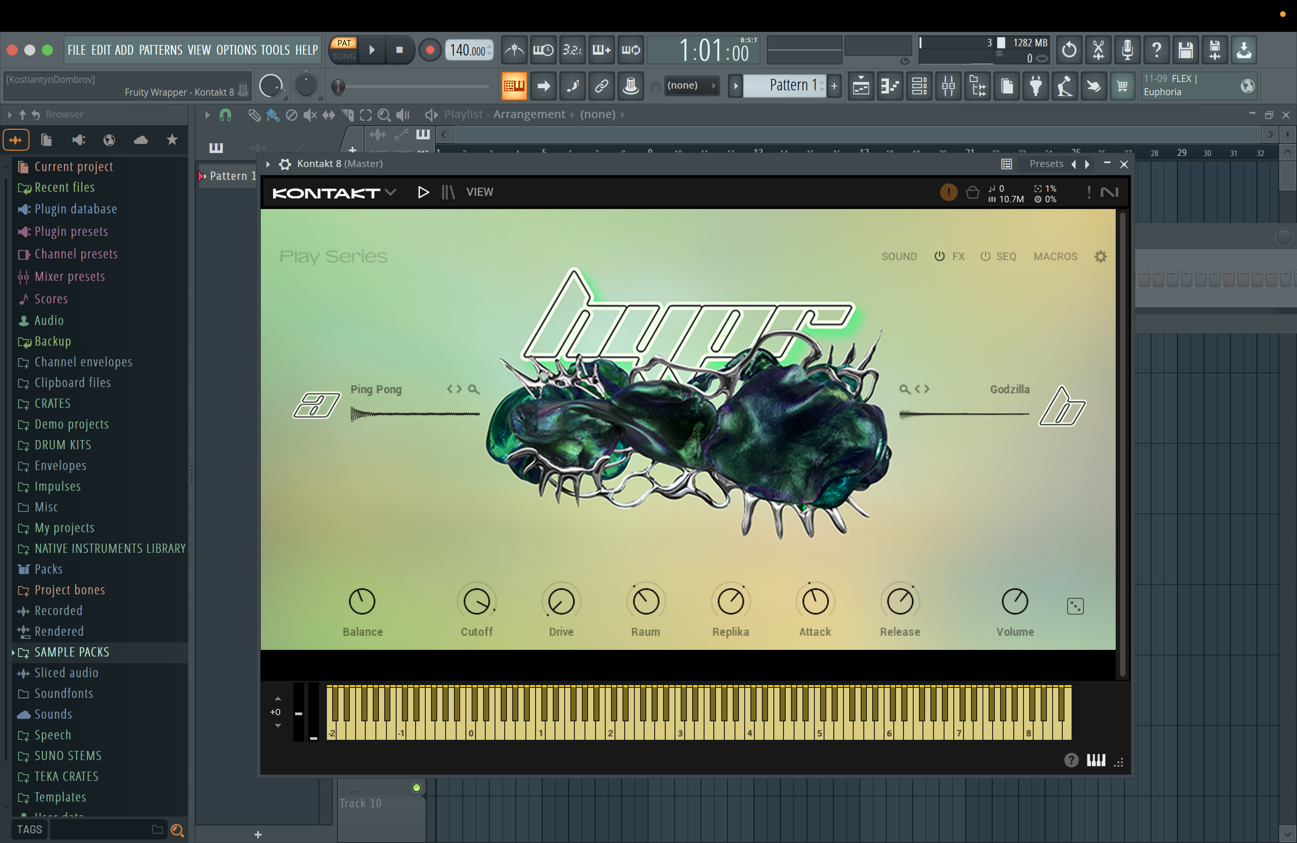This screenshot has height=843, width=1297.
Task: Open the PATTERNS menu
Action: pyautogui.click(x=160, y=50)
